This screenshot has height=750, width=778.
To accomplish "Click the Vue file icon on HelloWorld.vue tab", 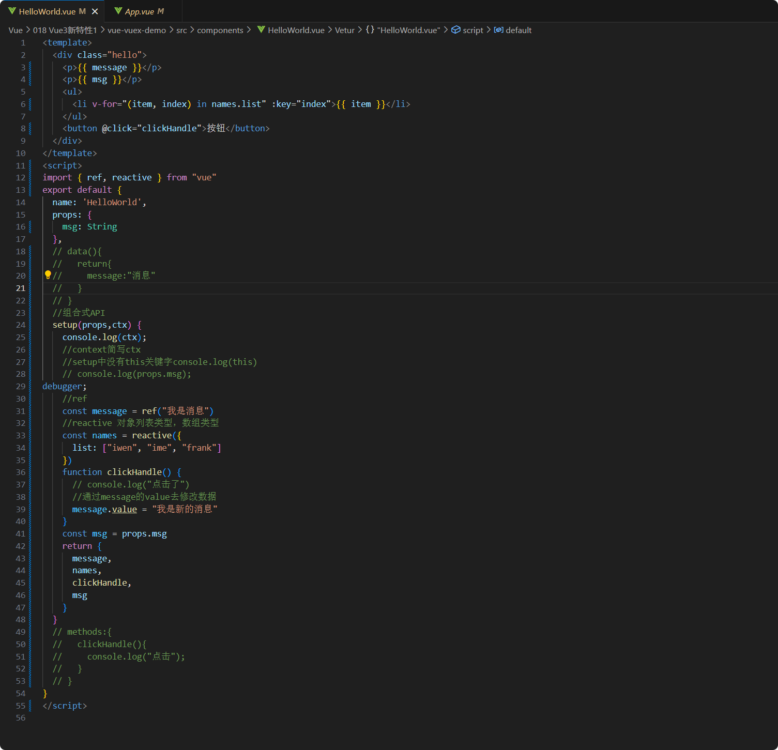I will click(x=12, y=11).
